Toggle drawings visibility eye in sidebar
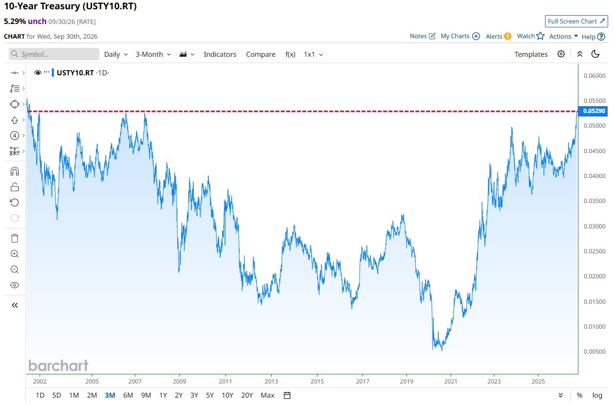The image size is (614, 404). tap(15, 285)
